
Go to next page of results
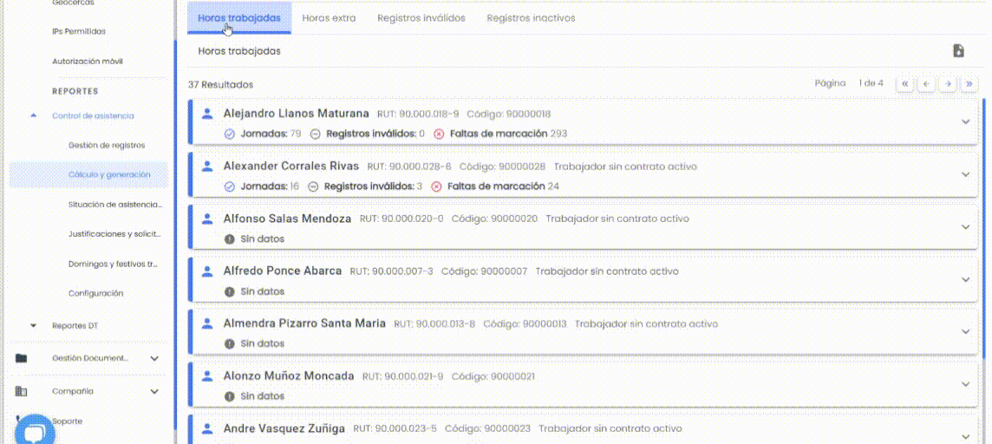(948, 83)
